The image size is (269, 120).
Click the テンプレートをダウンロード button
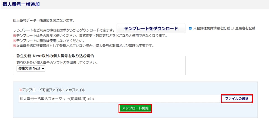tap(151, 28)
